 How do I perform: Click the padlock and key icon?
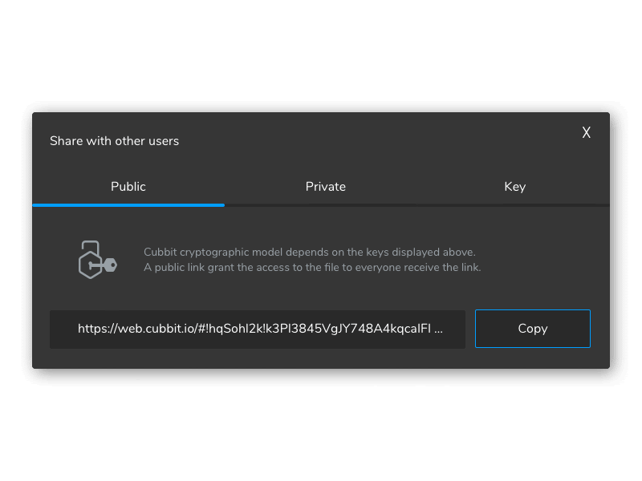tap(97, 260)
